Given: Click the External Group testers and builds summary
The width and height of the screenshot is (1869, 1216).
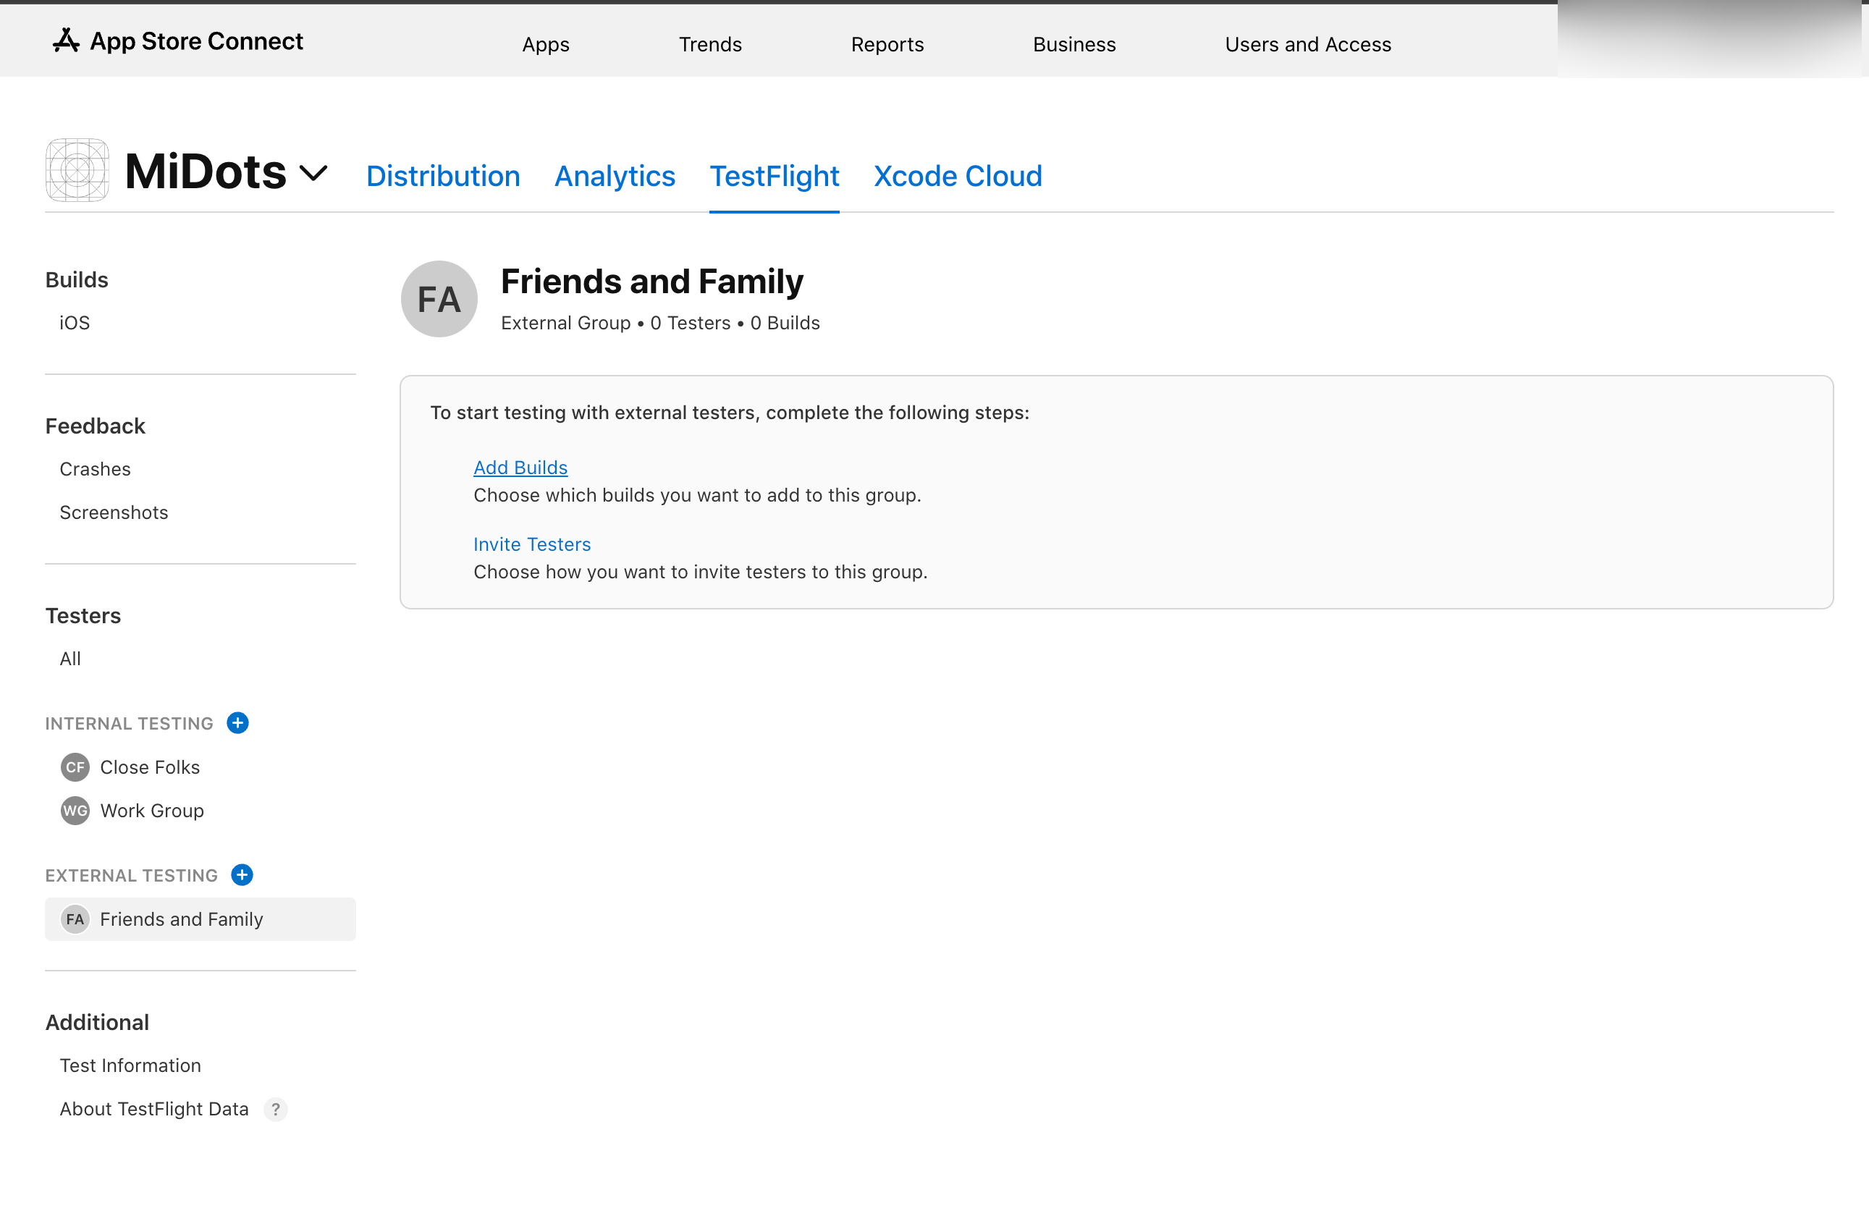Looking at the screenshot, I should (x=660, y=323).
